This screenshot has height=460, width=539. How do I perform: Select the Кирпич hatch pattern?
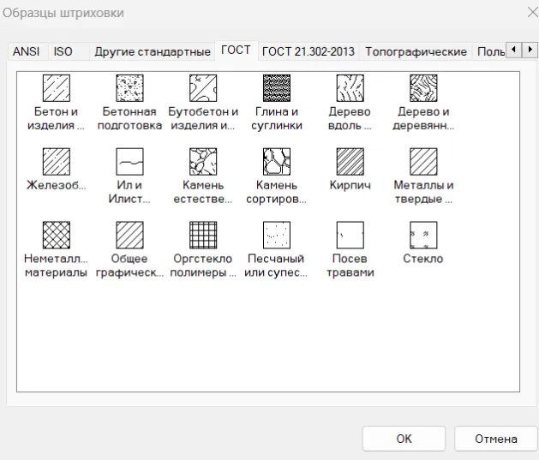coord(350,161)
